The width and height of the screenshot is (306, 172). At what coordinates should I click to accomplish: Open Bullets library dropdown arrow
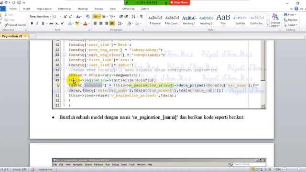click(99, 17)
